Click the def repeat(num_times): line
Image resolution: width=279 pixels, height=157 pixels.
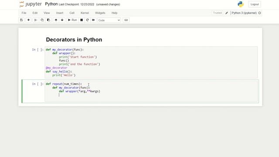pyautogui.click(x=64, y=84)
